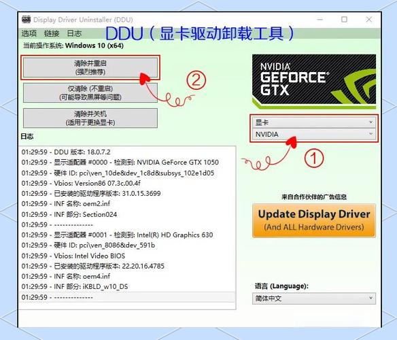This screenshot has height=340, width=397.
Task: Open the NVIDIA vendor dropdown
Action: point(314,134)
